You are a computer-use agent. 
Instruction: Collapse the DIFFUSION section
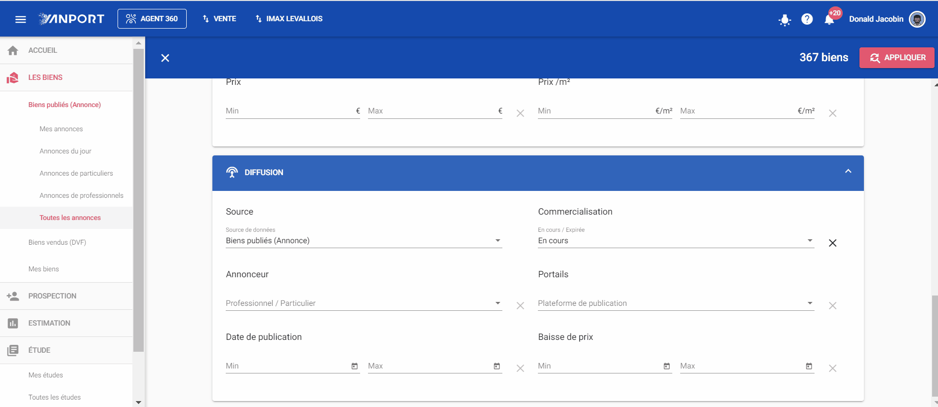(x=848, y=171)
